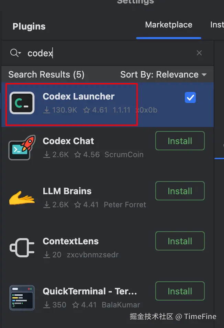Click the Codex Chat rocket icon
Image resolution: width=224 pixels, height=328 pixels.
(x=22, y=148)
